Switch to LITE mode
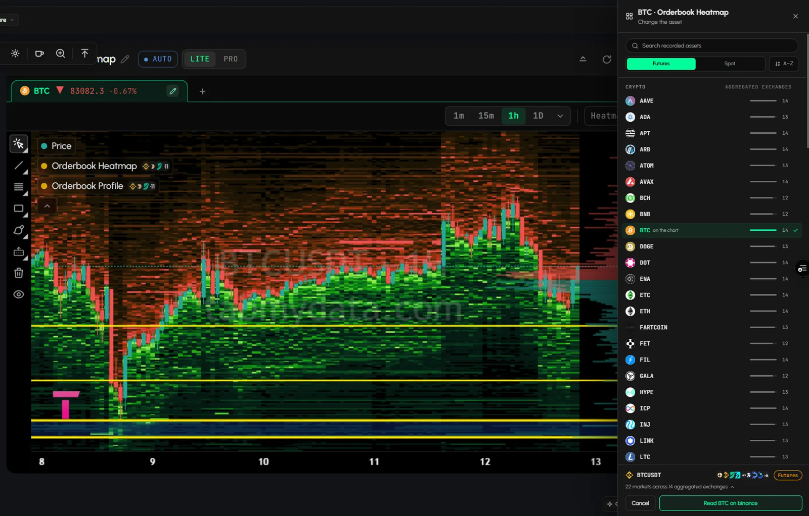Image resolution: width=809 pixels, height=516 pixels. (x=200, y=59)
